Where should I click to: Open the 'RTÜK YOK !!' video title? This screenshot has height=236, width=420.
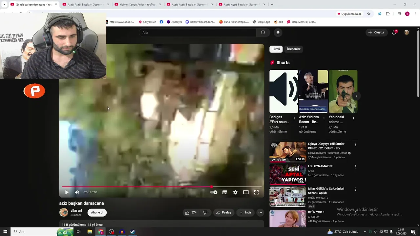(316, 212)
